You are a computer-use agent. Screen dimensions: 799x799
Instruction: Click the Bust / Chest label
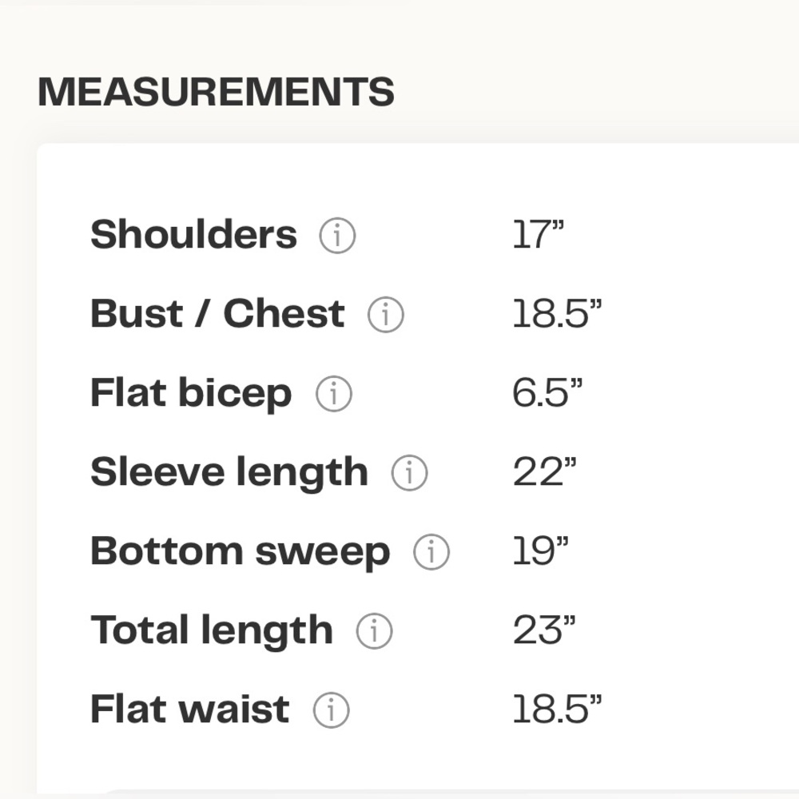pos(217,314)
